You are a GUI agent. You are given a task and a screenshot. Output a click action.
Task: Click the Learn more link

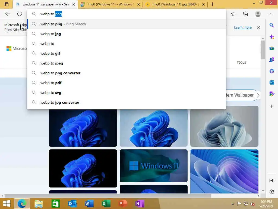coord(243,27)
